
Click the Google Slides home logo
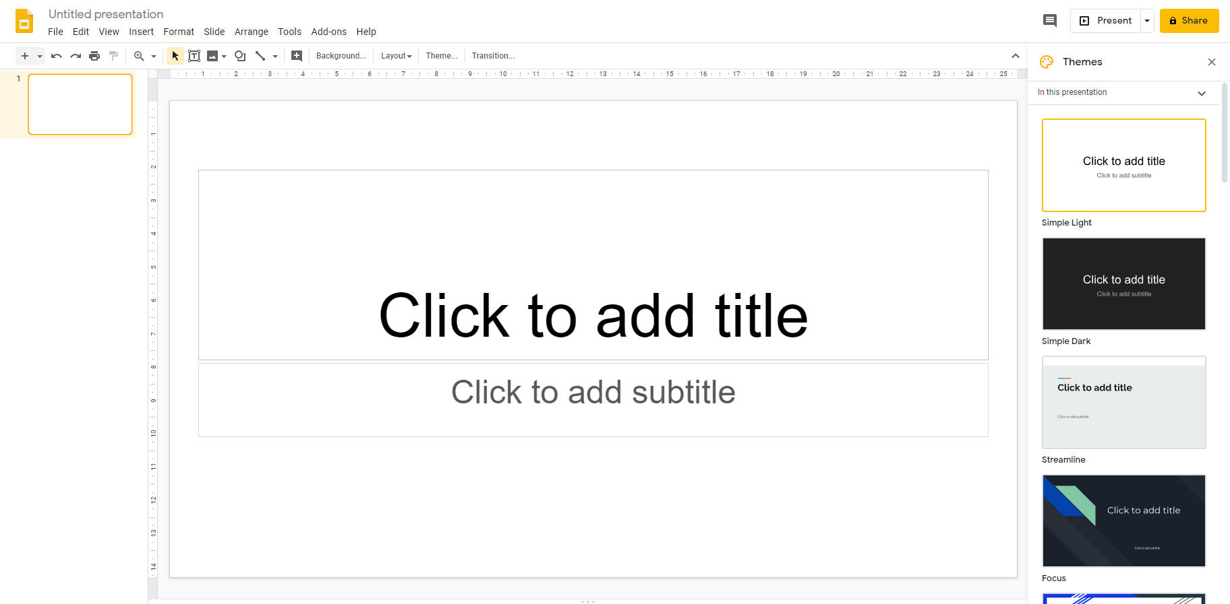pos(24,22)
